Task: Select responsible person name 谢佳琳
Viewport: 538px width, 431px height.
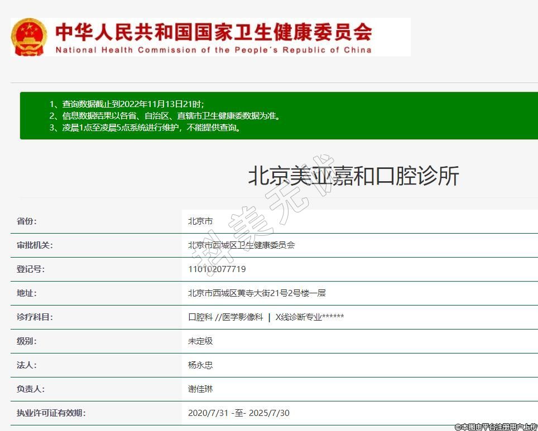Action: coord(200,389)
